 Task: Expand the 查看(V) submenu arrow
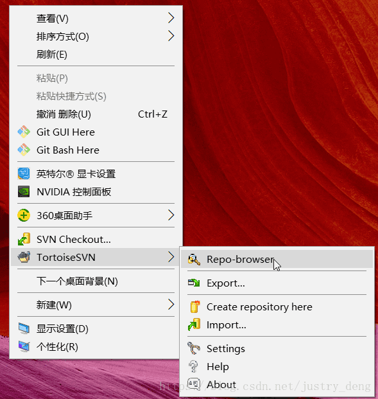click(171, 18)
